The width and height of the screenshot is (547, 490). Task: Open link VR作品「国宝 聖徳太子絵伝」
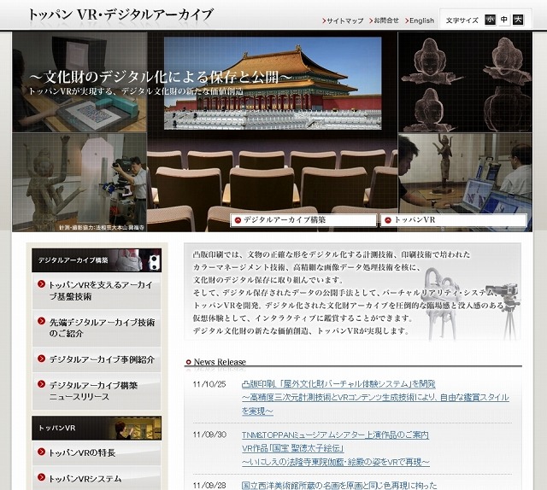pyautogui.click(x=293, y=448)
